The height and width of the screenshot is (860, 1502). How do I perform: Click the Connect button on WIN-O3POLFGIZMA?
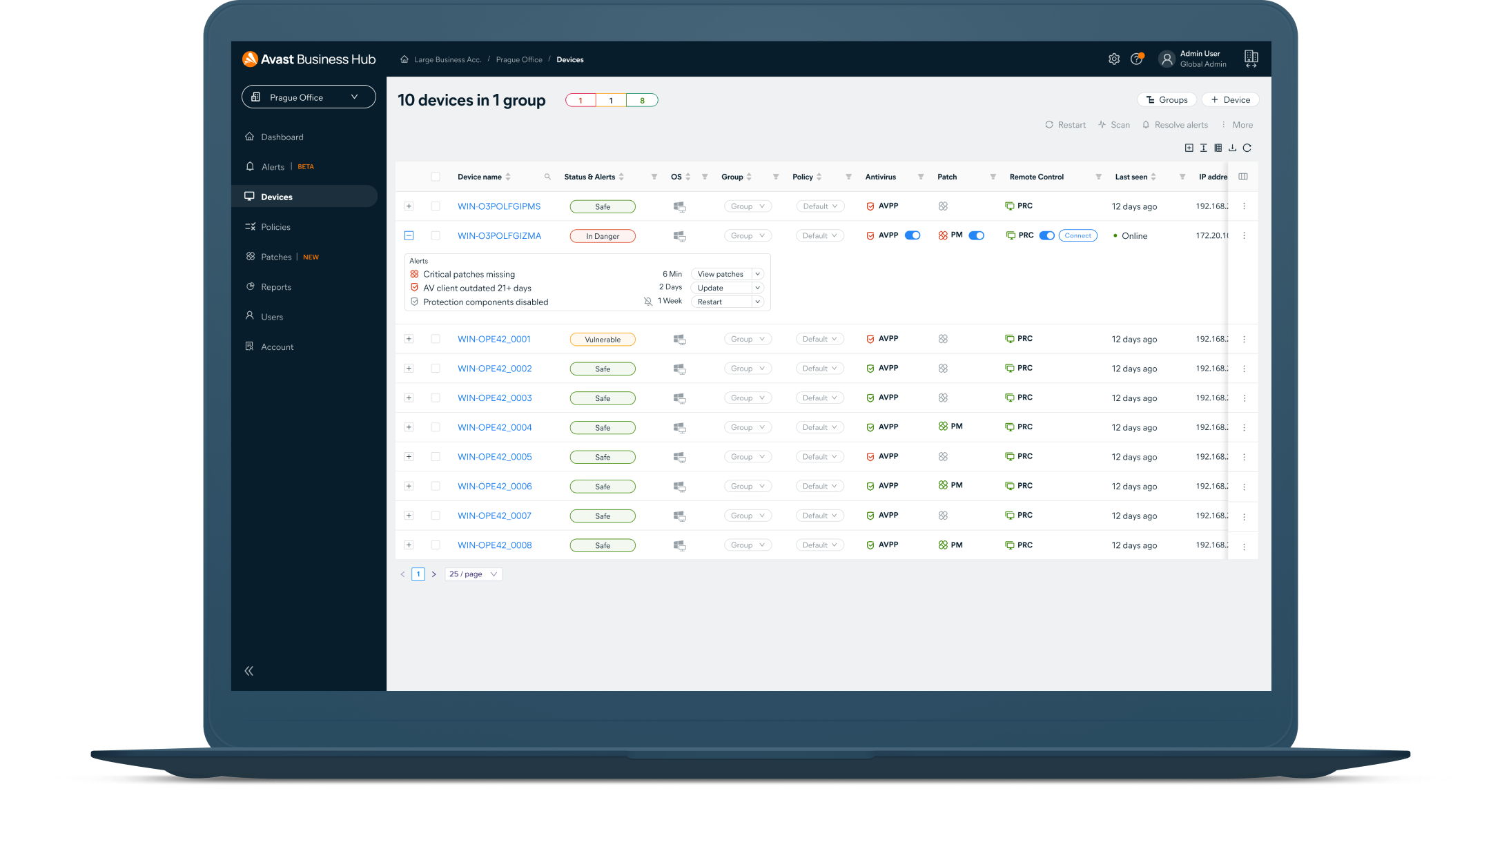pos(1077,235)
